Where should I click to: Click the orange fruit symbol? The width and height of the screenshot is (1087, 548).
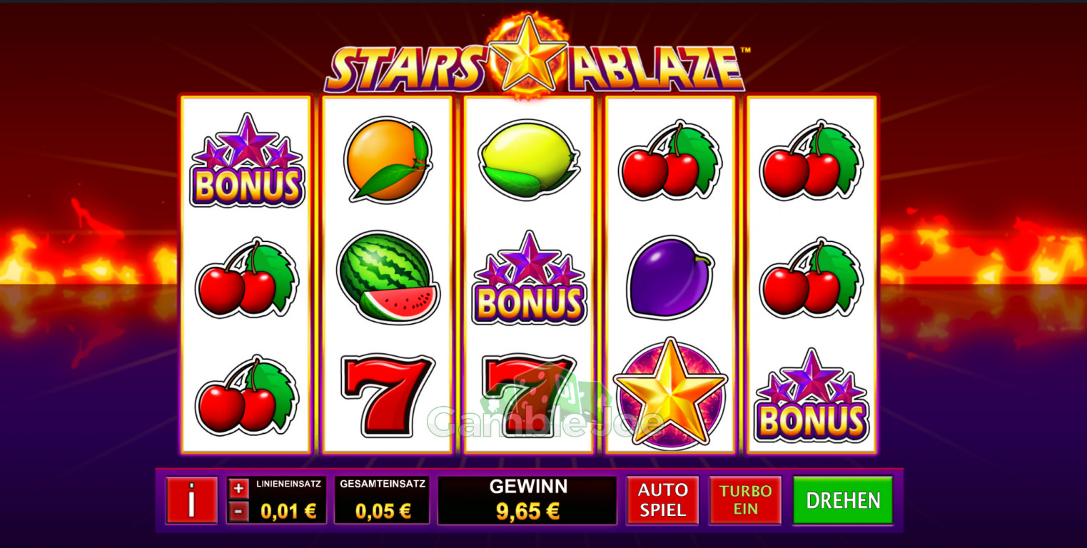coord(388,159)
